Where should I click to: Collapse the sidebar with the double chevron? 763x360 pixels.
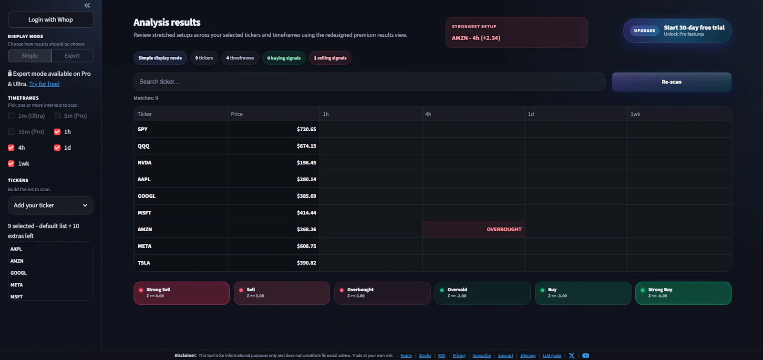pyautogui.click(x=87, y=5)
